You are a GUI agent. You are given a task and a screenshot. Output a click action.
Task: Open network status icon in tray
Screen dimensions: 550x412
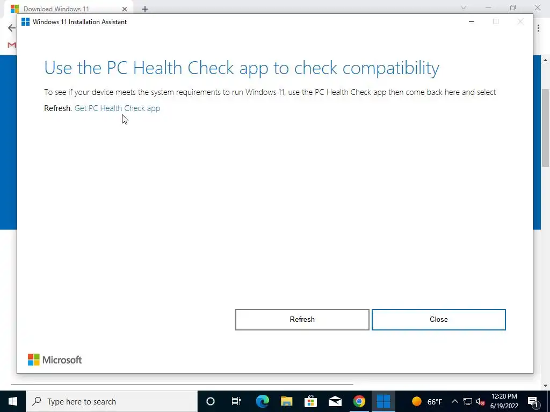(468, 401)
